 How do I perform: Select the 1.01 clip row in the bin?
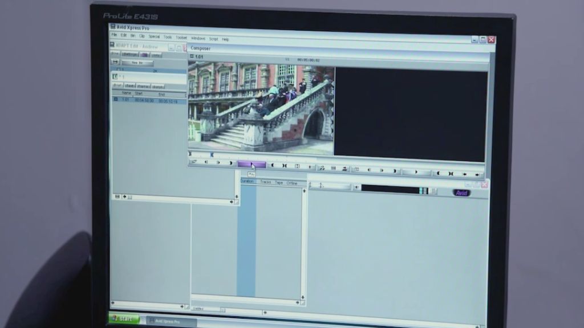pos(149,100)
